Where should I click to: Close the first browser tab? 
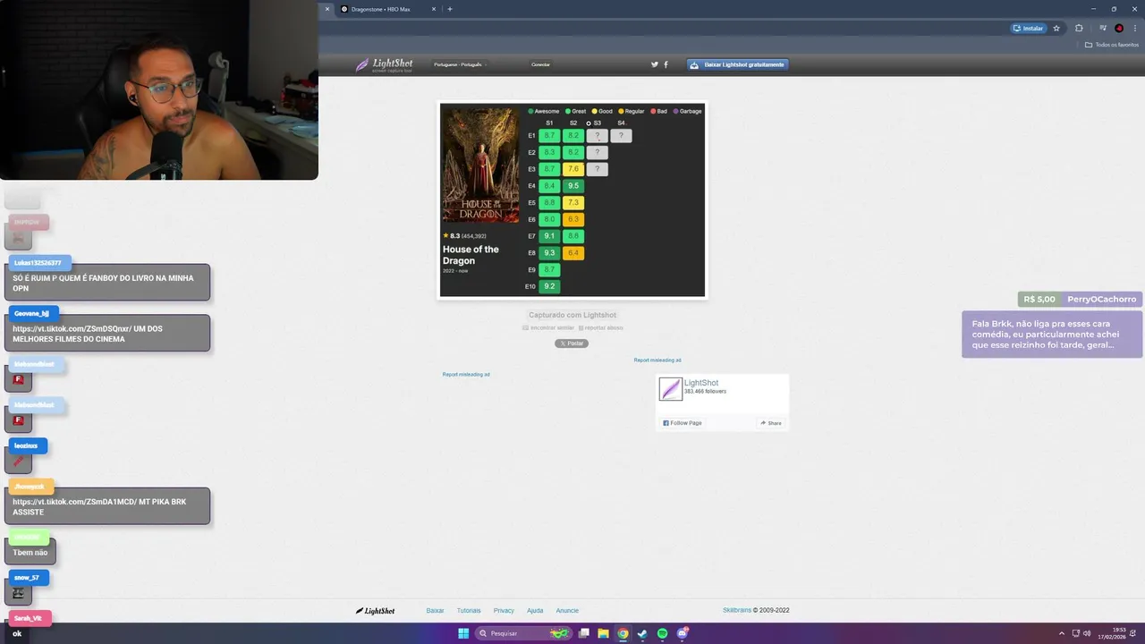pos(327,9)
